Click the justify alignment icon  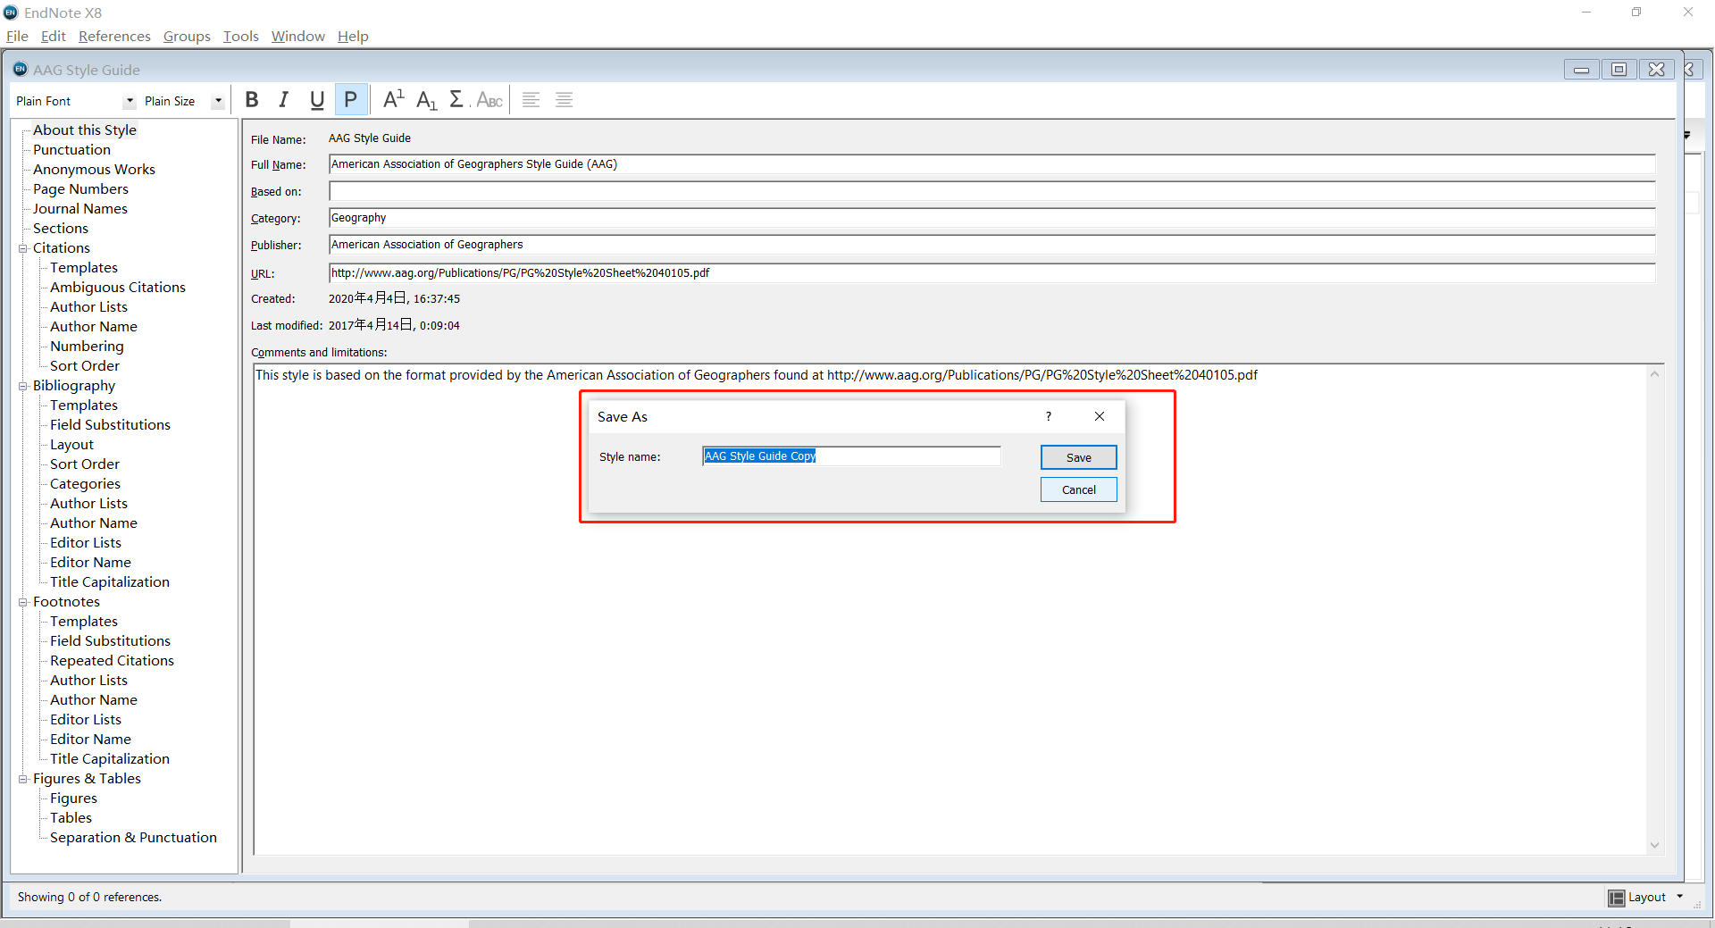[564, 100]
